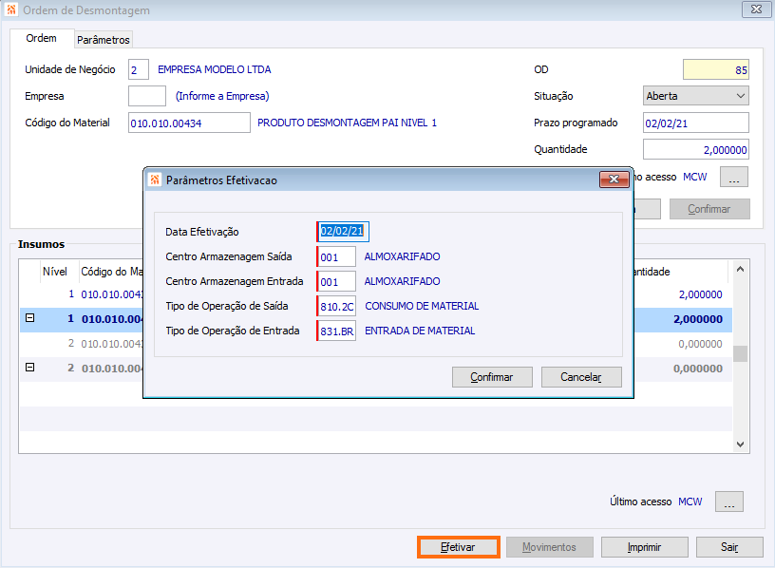The image size is (775, 568).
Task: Click the Nível column header
Action: click(x=55, y=272)
